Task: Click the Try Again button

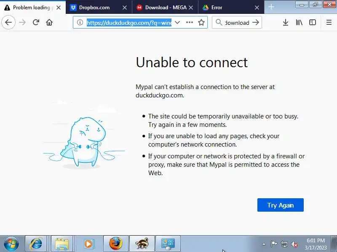Action: click(281, 205)
